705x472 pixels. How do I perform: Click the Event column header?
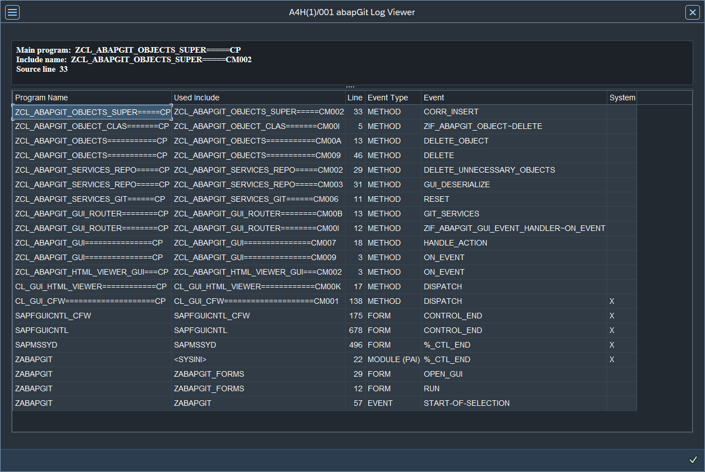coord(514,98)
